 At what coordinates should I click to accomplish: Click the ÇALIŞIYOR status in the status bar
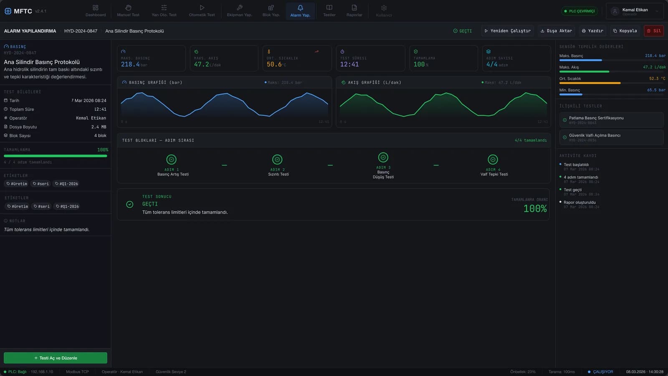coord(600,372)
